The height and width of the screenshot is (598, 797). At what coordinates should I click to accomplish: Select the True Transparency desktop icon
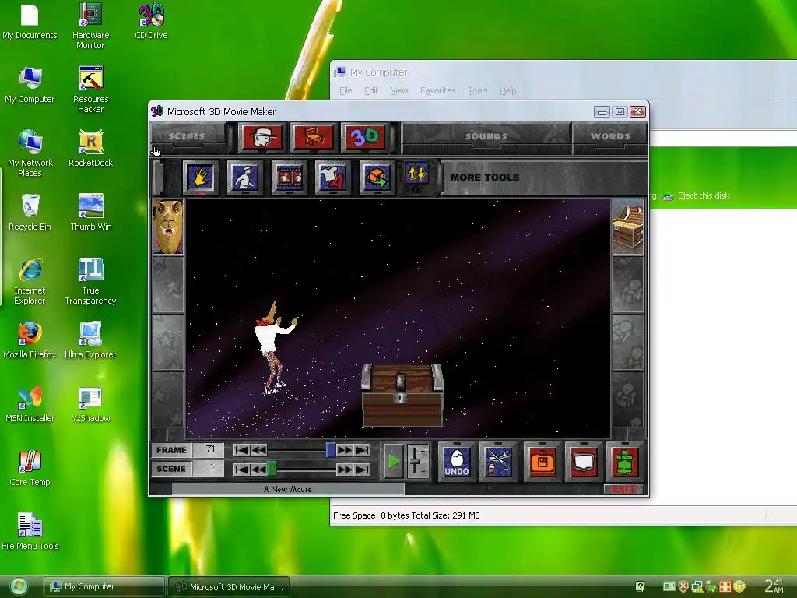(90, 281)
